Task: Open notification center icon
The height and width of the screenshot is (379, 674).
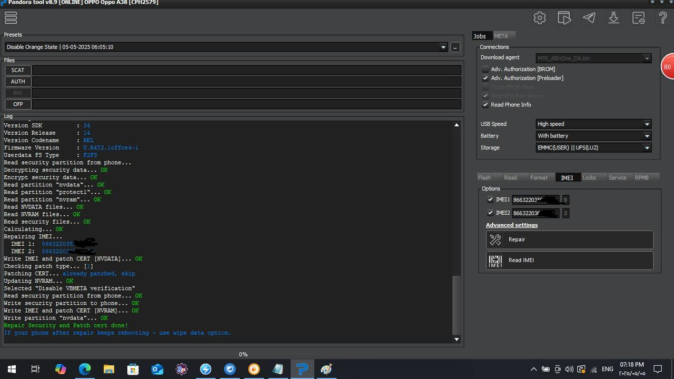Action: (x=658, y=369)
